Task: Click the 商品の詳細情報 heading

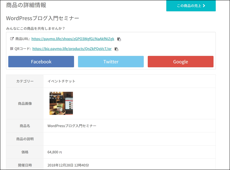Action: coord(26,5)
